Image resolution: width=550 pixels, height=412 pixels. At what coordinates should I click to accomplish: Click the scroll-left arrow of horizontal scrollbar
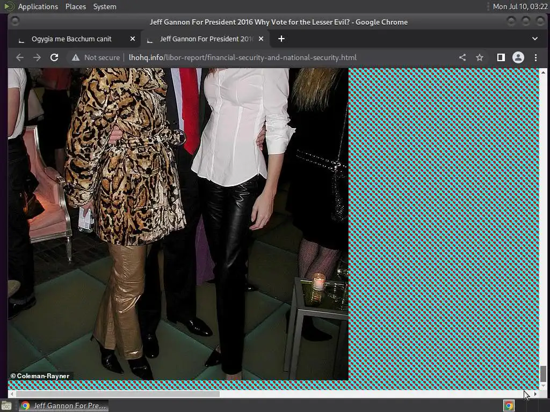click(x=12, y=394)
